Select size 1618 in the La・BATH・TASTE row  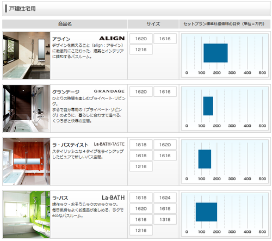pos(141,156)
